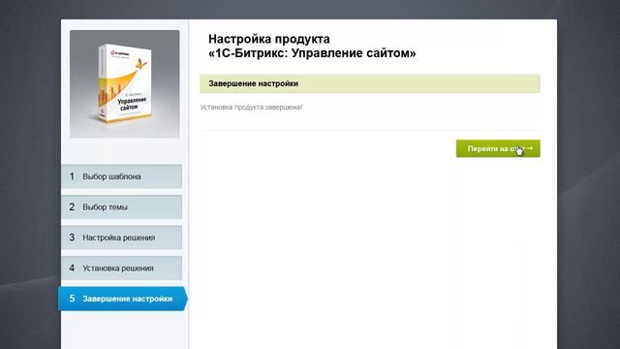Go to step 4 "Установка решения"
The height and width of the screenshot is (349, 620).
click(122, 268)
